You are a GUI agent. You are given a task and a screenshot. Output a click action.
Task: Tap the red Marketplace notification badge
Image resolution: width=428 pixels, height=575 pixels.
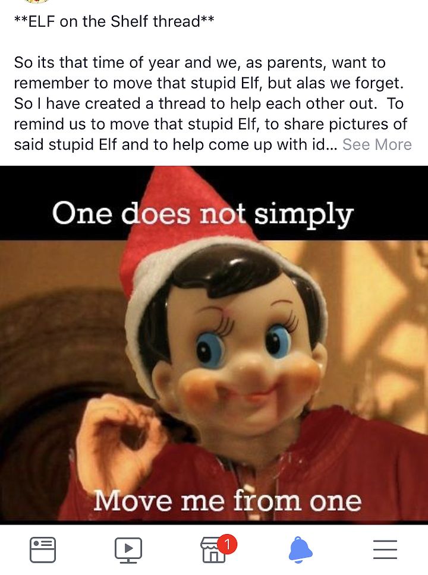(x=227, y=545)
